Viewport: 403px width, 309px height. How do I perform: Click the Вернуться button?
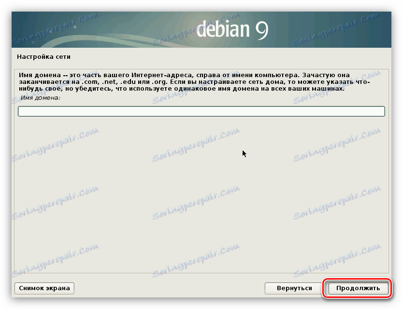coord(294,288)
